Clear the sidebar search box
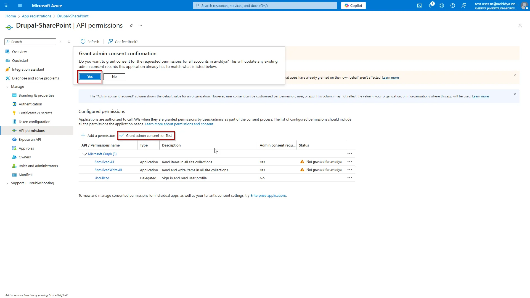The image size is (530, 298). click(60, 42)
